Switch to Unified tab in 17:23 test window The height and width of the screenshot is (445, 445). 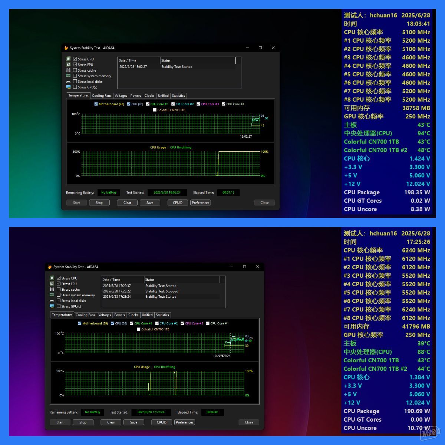[x=147, y=315]
